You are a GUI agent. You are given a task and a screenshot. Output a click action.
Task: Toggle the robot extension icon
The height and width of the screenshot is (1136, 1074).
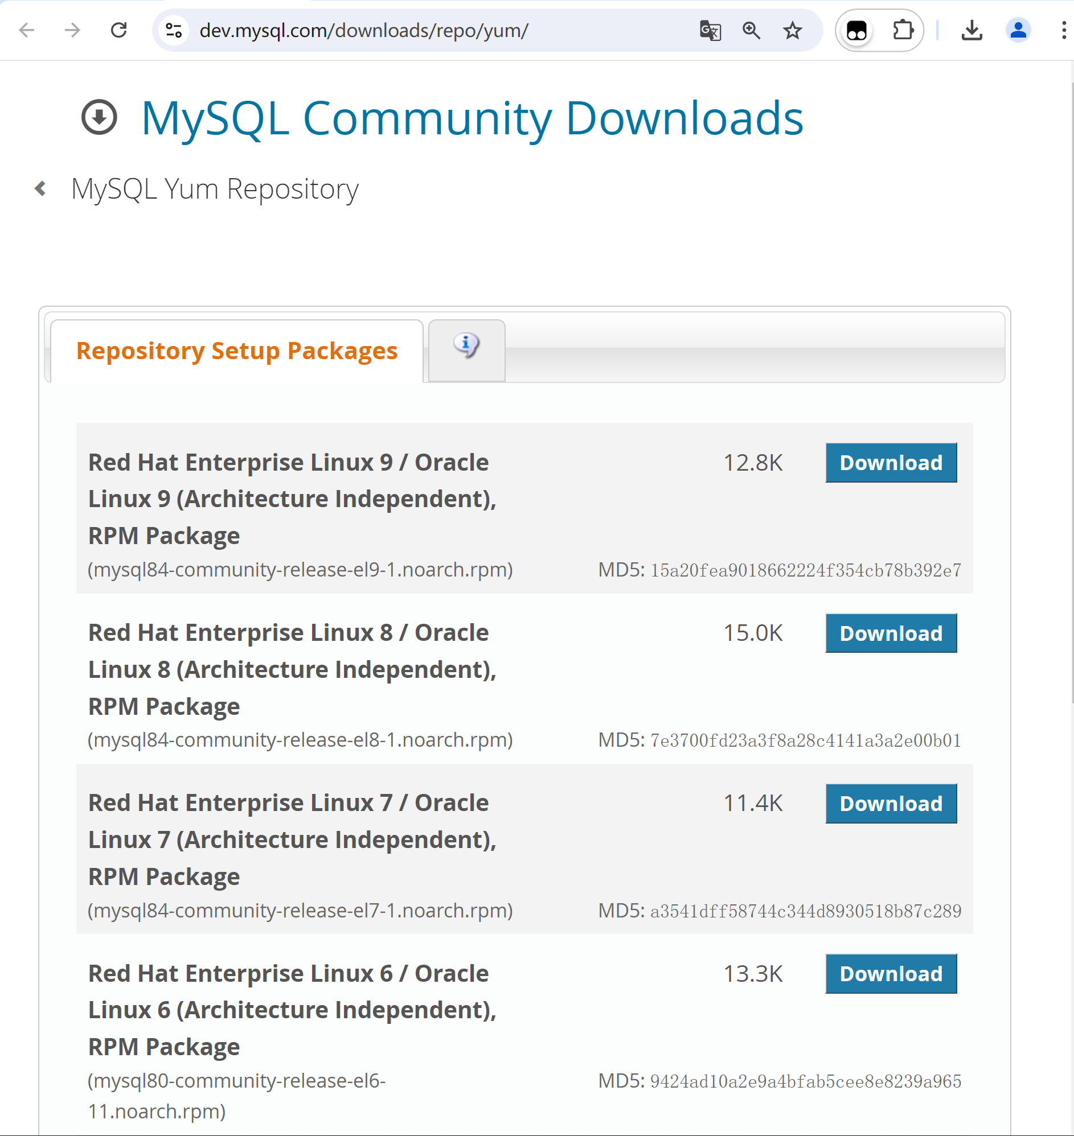coord(856,30)
